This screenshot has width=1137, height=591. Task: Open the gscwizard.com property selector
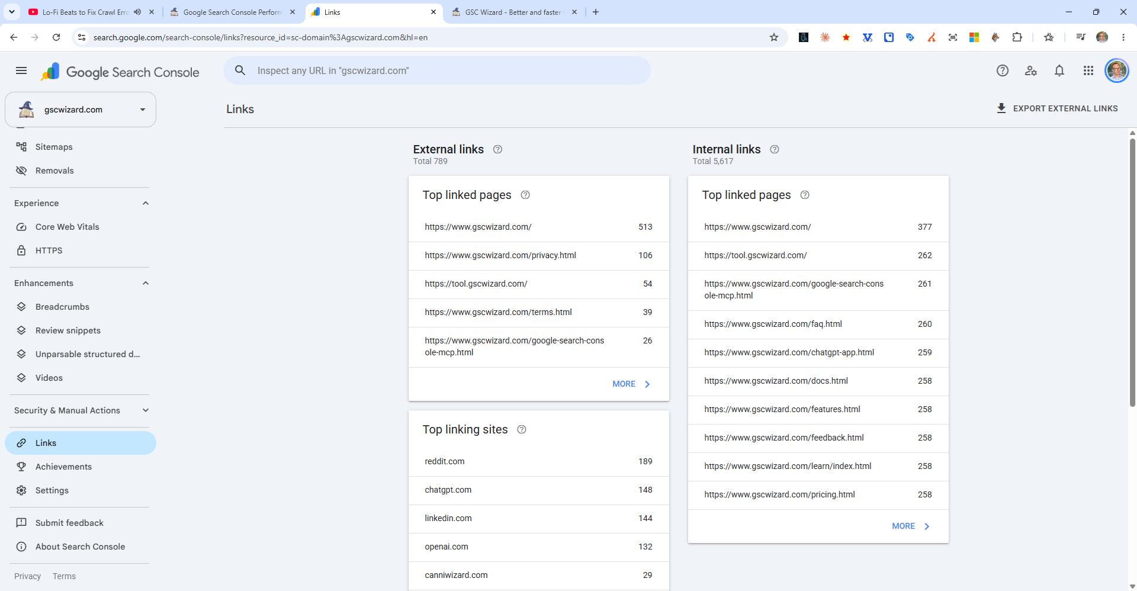coord(81,110)
